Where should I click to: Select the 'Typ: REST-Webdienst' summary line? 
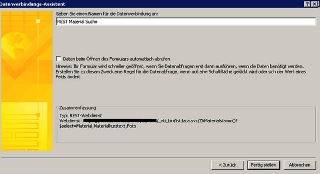pyautogui.click(x=81, y=115)
